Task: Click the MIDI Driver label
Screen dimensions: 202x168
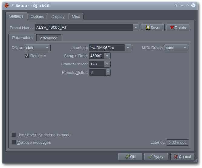Action: pos(152,48)
